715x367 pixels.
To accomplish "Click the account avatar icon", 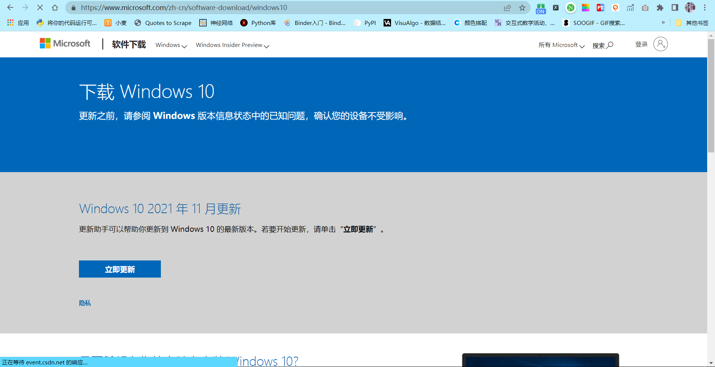I will pyautogui.click(x=660, y=44).
